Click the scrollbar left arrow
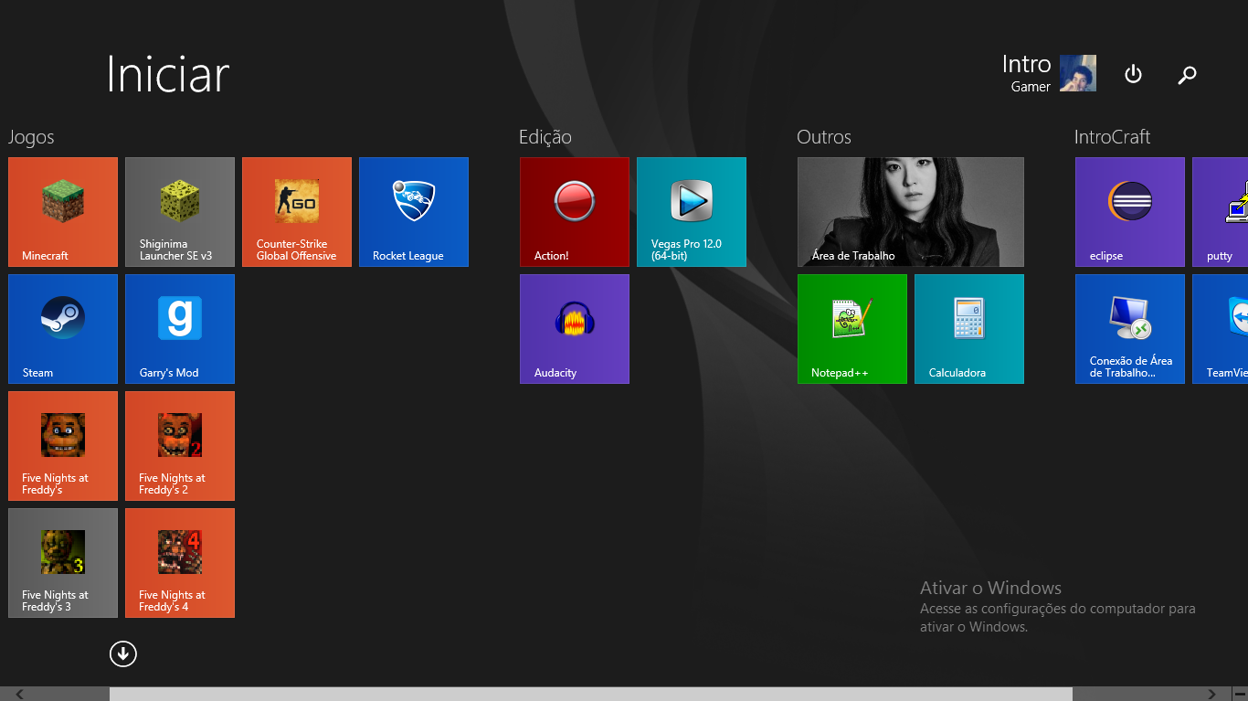 click(20, 694)
